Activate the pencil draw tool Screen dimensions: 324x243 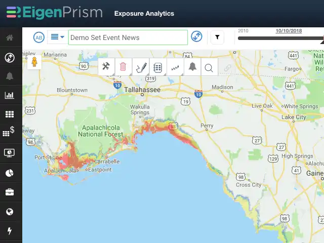coord(141,66)
